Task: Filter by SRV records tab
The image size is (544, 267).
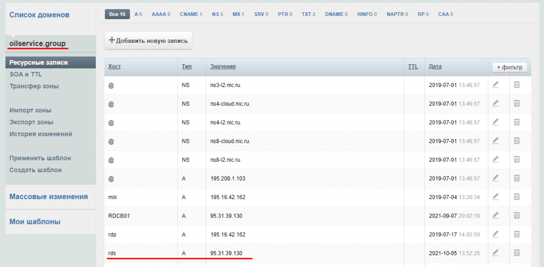Action: pyautogui.click(x=261, y=14)
